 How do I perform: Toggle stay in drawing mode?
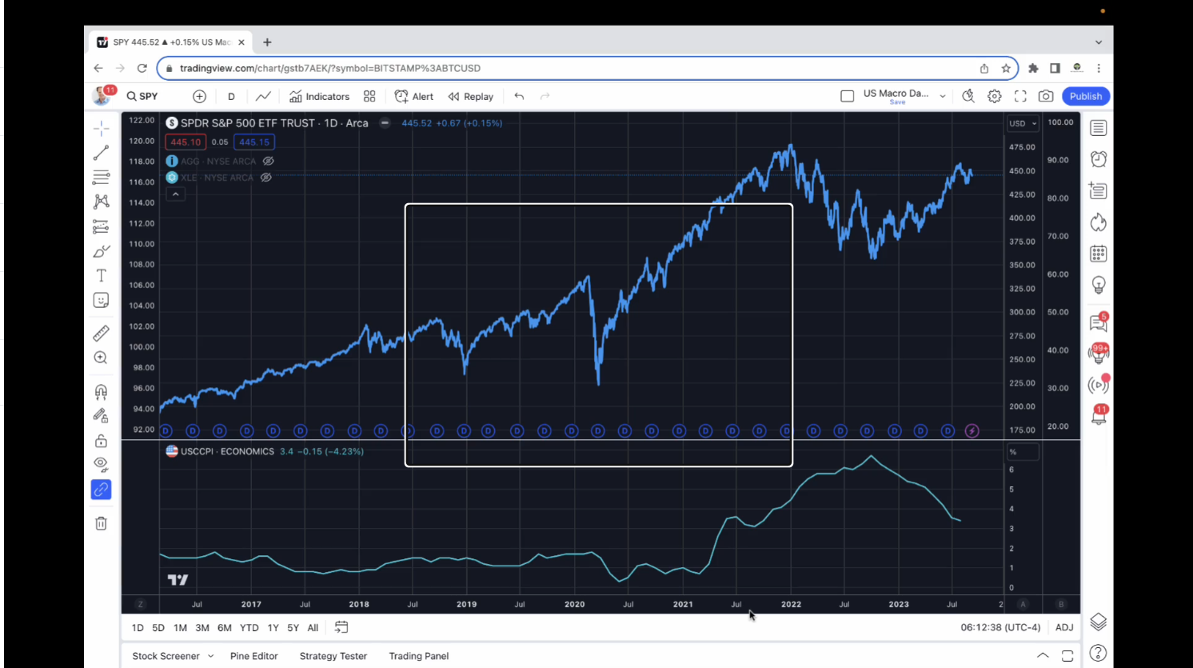(x=101, y=416)
